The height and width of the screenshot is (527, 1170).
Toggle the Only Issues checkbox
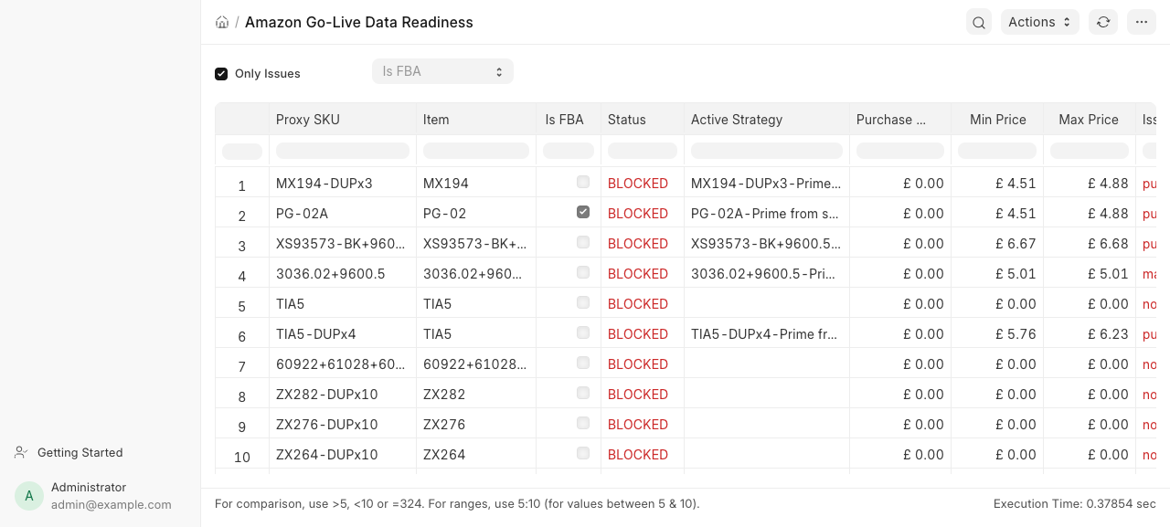point(221,74)
